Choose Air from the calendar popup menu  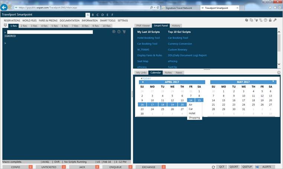[191, 105]
